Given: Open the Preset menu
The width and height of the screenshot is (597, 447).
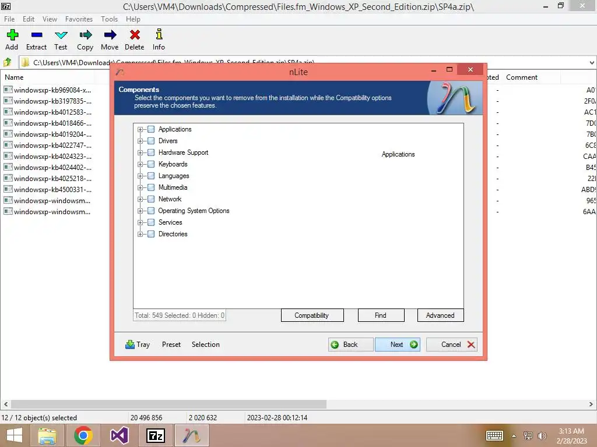Looking at the screenshot, I should 171,345.
